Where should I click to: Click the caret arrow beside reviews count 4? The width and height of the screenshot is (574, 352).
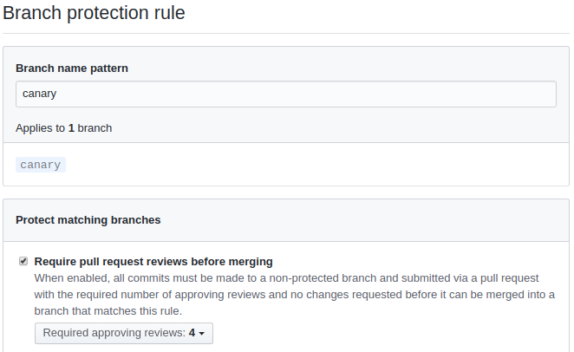click(x=202, y=334)
